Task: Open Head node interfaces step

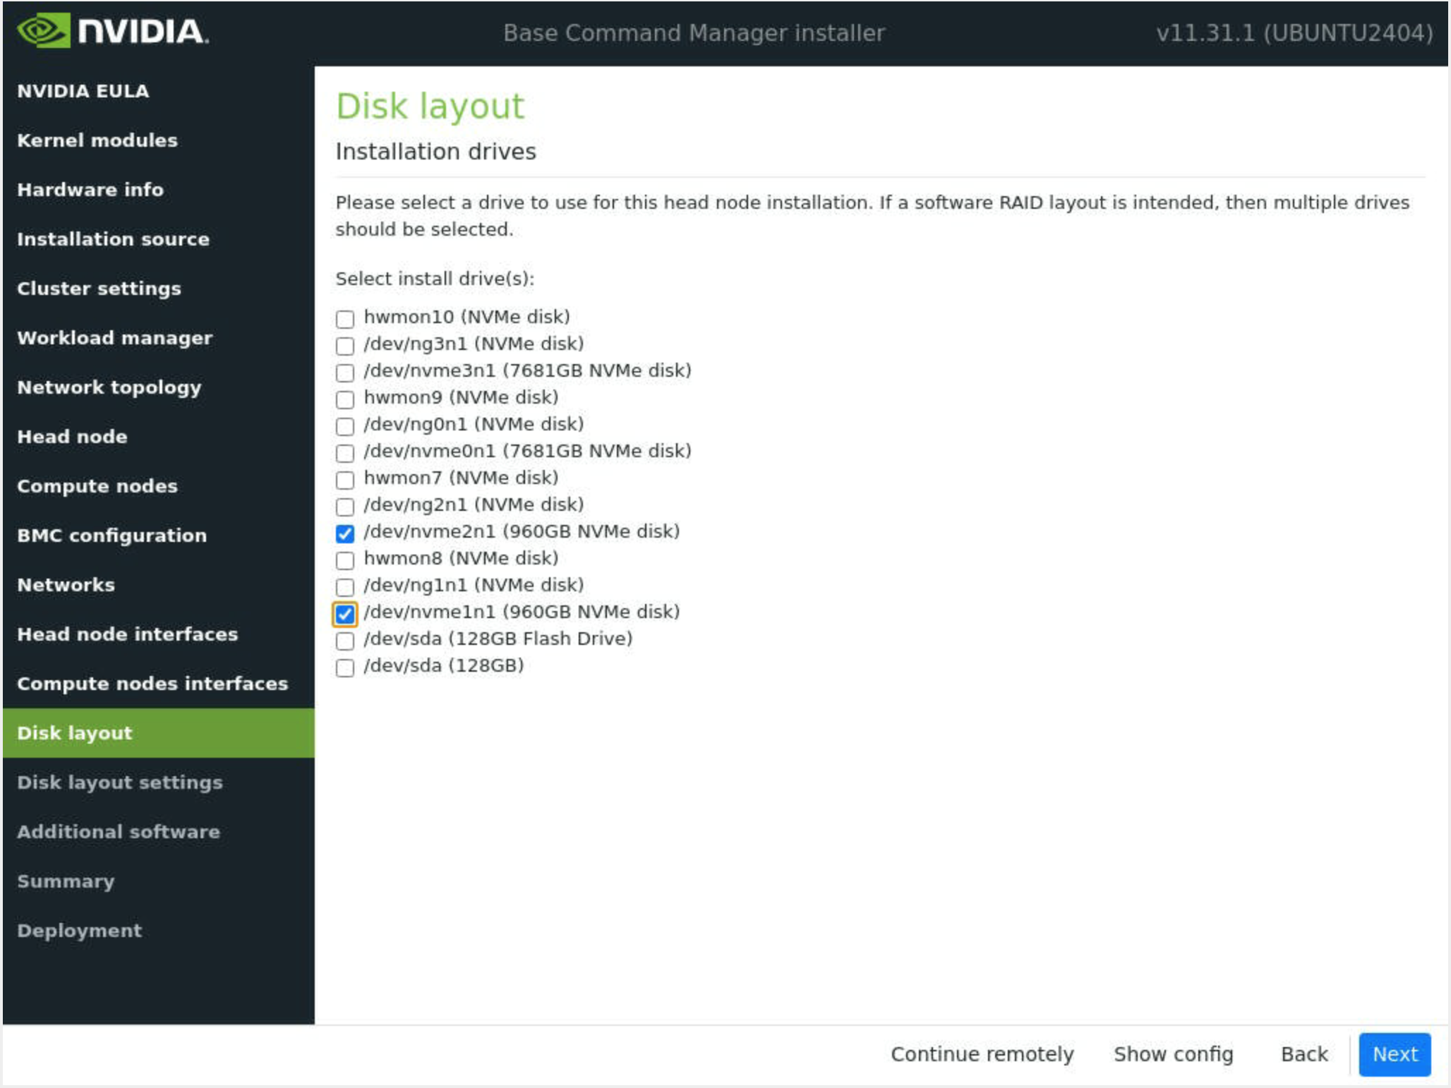Action: coord(127,634)
